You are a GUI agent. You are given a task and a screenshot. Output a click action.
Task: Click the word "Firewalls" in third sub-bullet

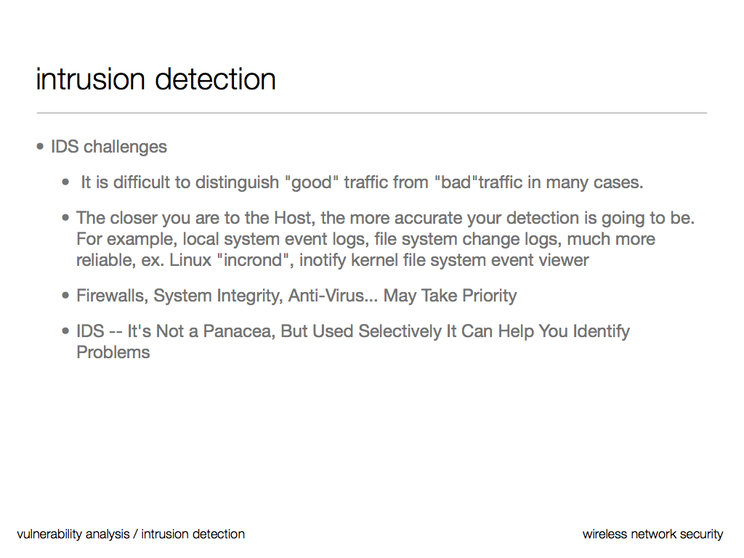tap(112, 296)
